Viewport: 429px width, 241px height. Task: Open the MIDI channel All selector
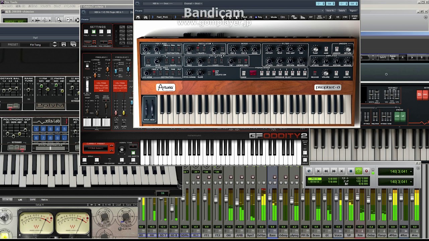[251, 17]
